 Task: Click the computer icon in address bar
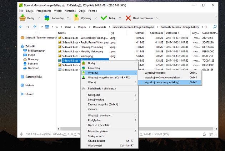pyautogui.click(x=47, y=27)
